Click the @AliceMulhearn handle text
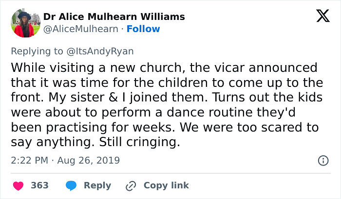The width and height of the screenshot is (341, 199). point(81,29)
